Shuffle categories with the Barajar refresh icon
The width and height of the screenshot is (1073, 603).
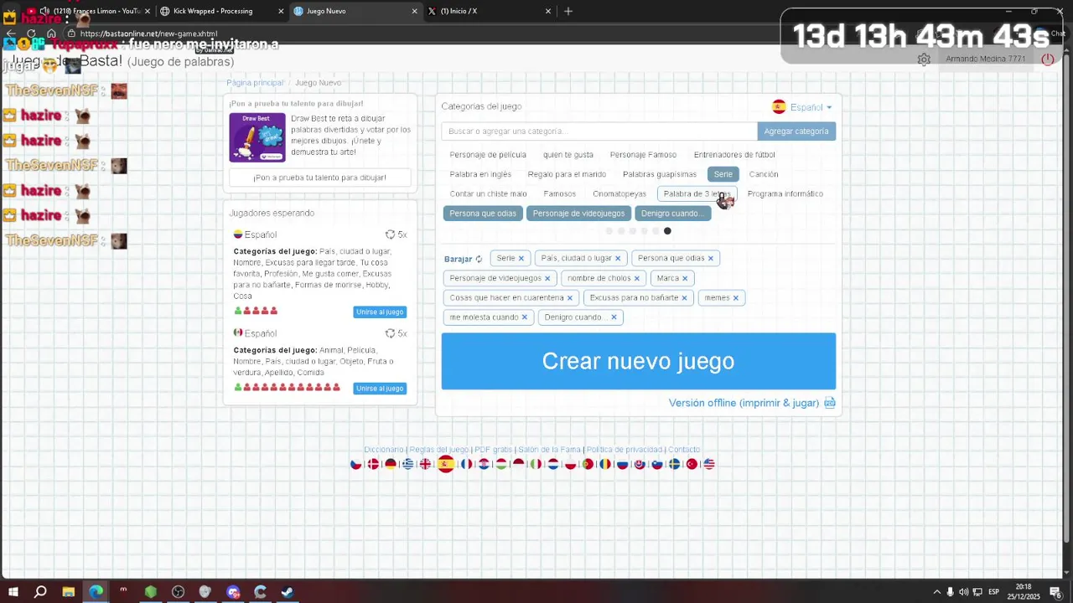click(x=479, y=259)
